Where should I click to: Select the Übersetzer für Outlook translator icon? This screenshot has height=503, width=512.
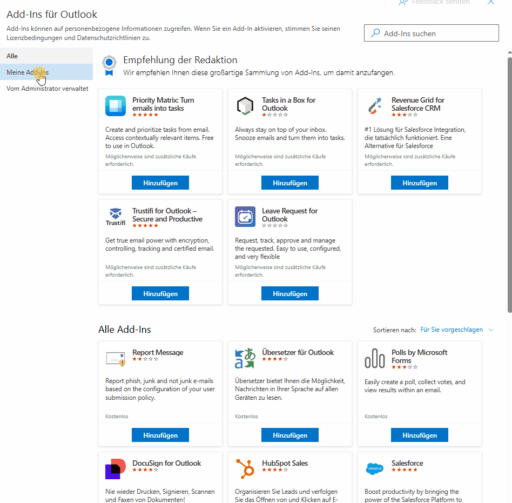click(245, 358)
